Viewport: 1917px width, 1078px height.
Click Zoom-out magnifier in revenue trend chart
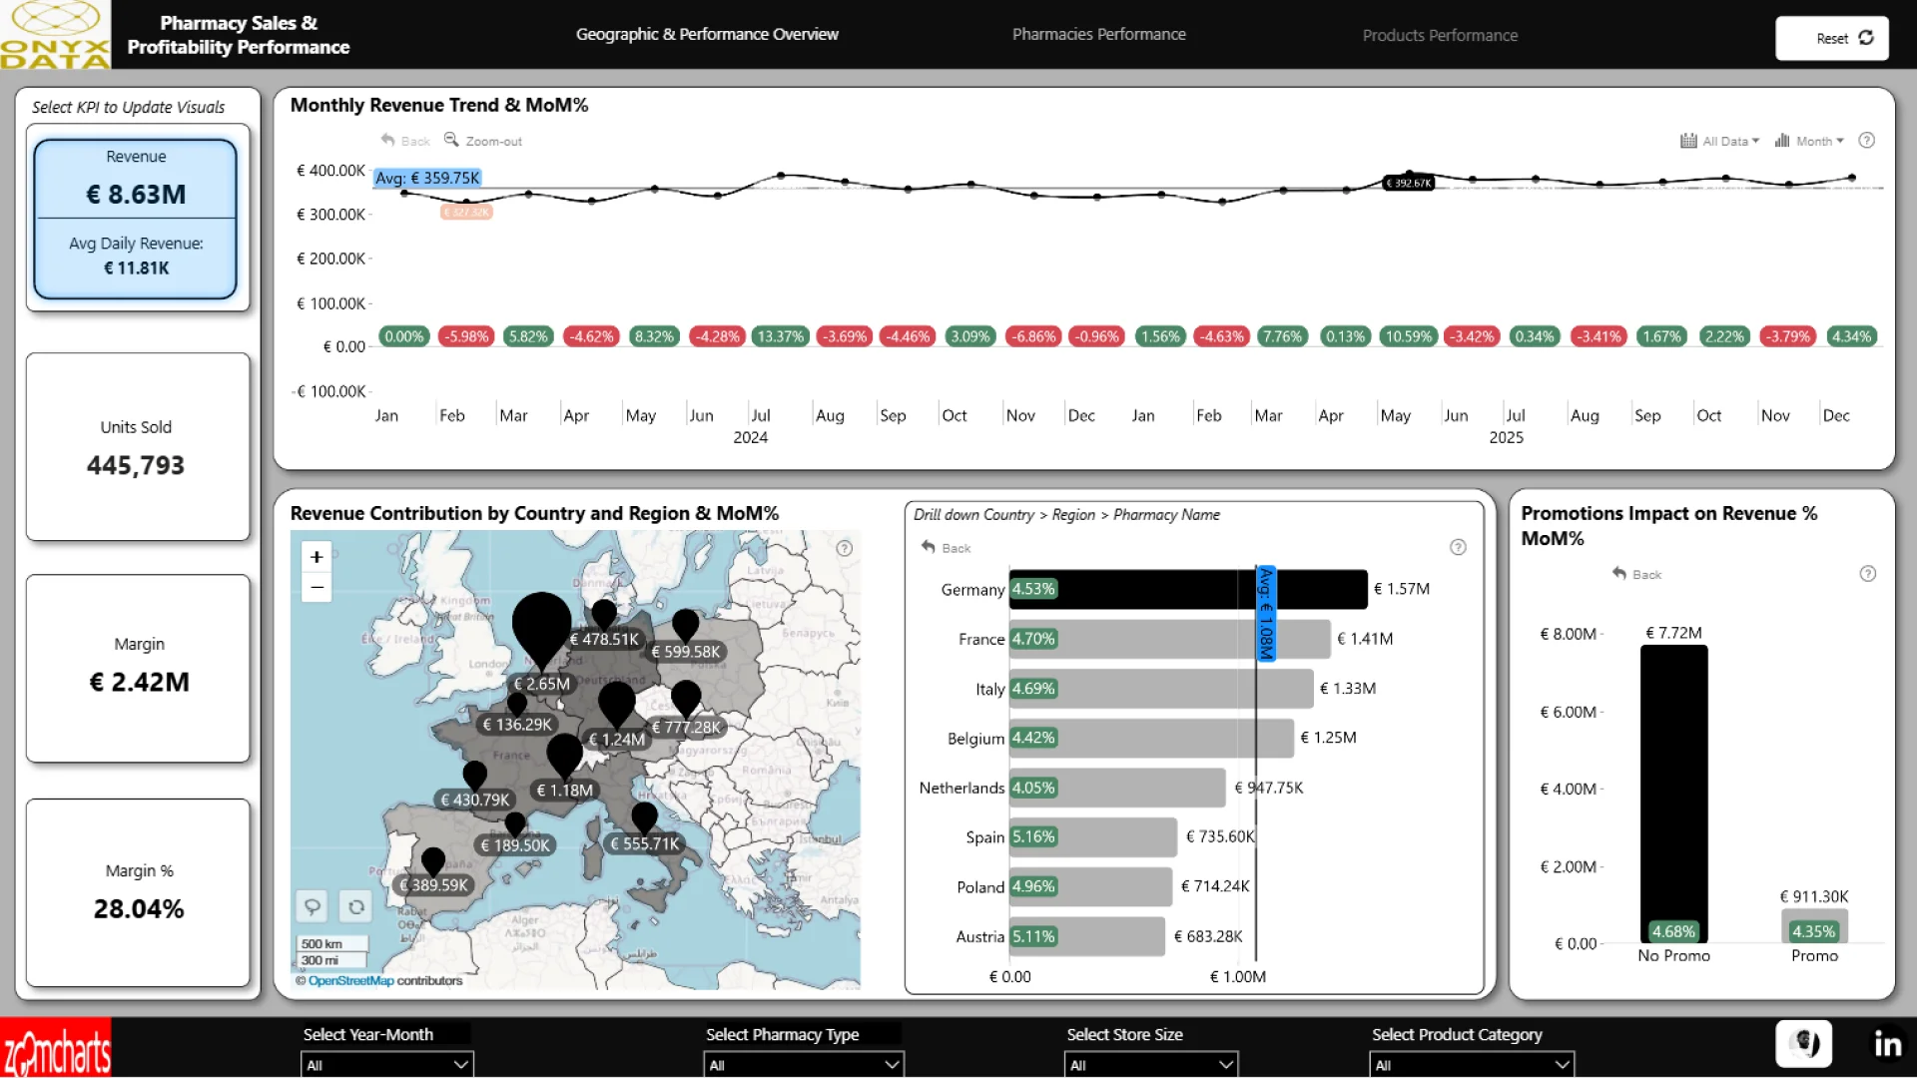click(452, 141)
